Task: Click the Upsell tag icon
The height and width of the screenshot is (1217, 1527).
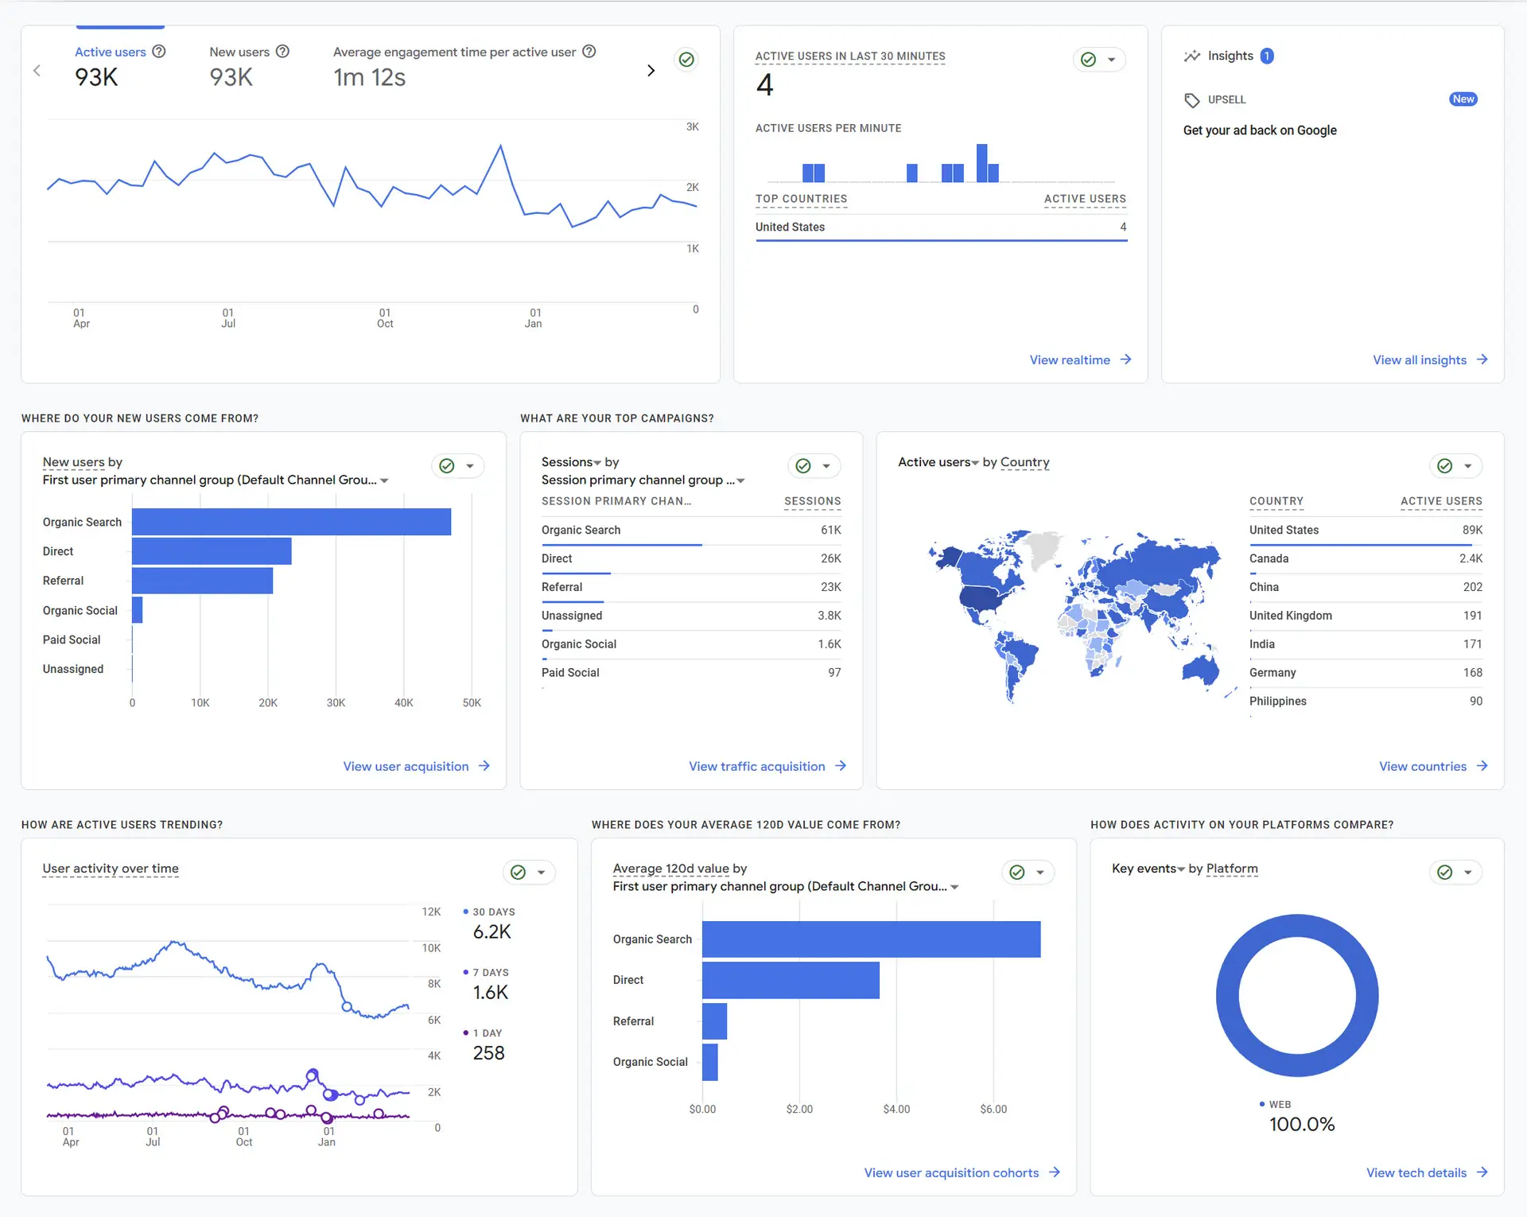Action: 1191,99
